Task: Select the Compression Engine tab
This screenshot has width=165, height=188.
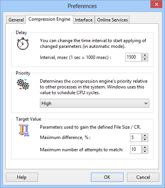Action: tap(49, 19)
